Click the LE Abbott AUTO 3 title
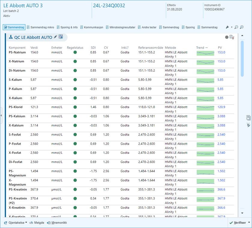The image size is (252, 228). 23,6
